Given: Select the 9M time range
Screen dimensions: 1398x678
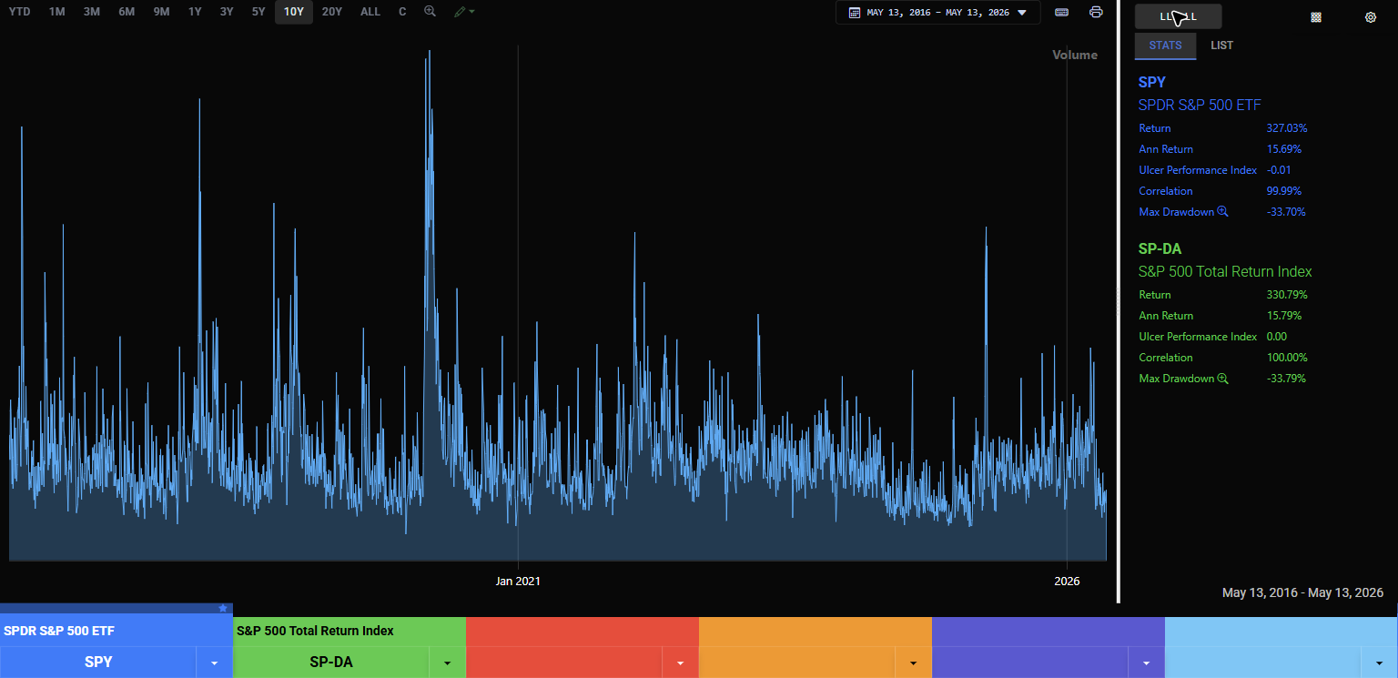Looking at the screenshot, I should 161,12.
